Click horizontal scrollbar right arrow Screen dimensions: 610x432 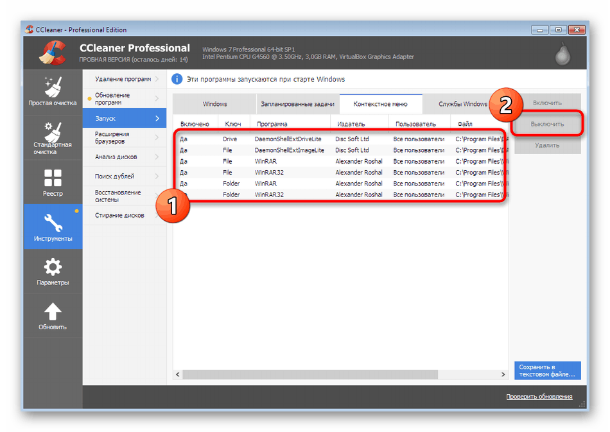tap(503, 374)
